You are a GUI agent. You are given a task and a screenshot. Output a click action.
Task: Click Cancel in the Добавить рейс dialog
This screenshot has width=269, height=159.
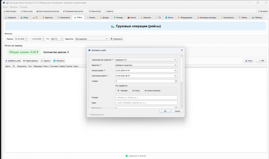[177, 111]
